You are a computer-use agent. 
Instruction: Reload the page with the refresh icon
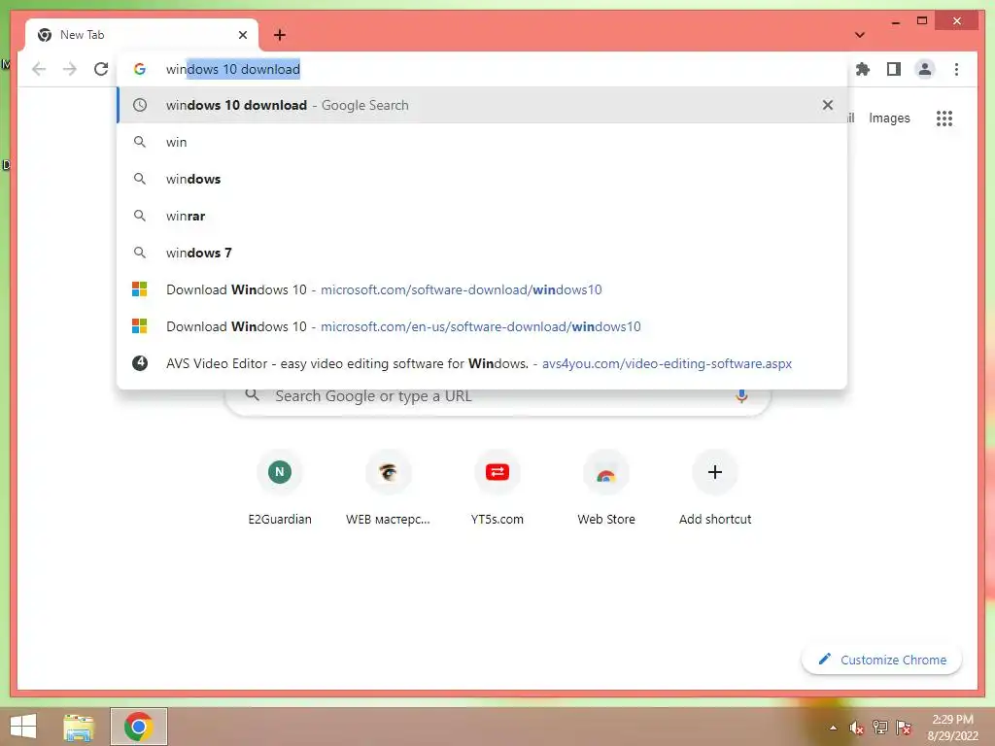pos(101,69)
